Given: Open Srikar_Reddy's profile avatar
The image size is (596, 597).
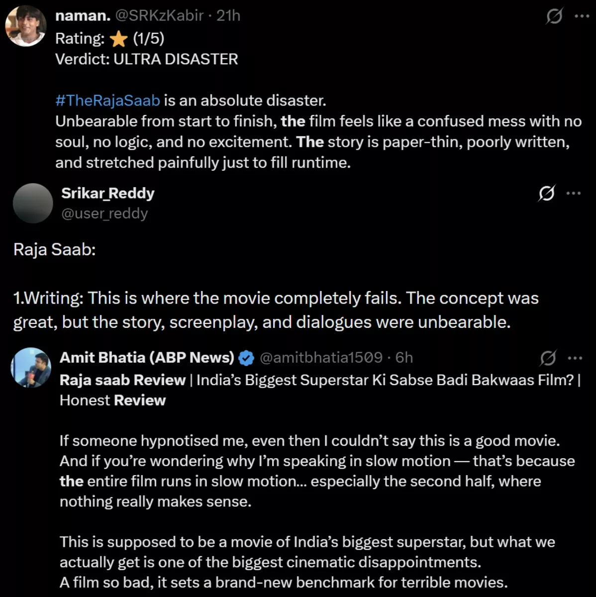Looking at the screenshot, I should coord(33,203).
